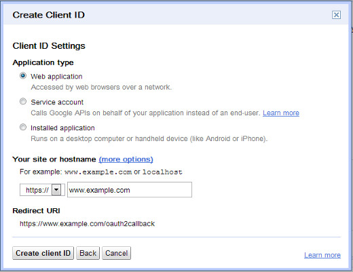Click the 'Web application' label text

(x=56, y=77)
